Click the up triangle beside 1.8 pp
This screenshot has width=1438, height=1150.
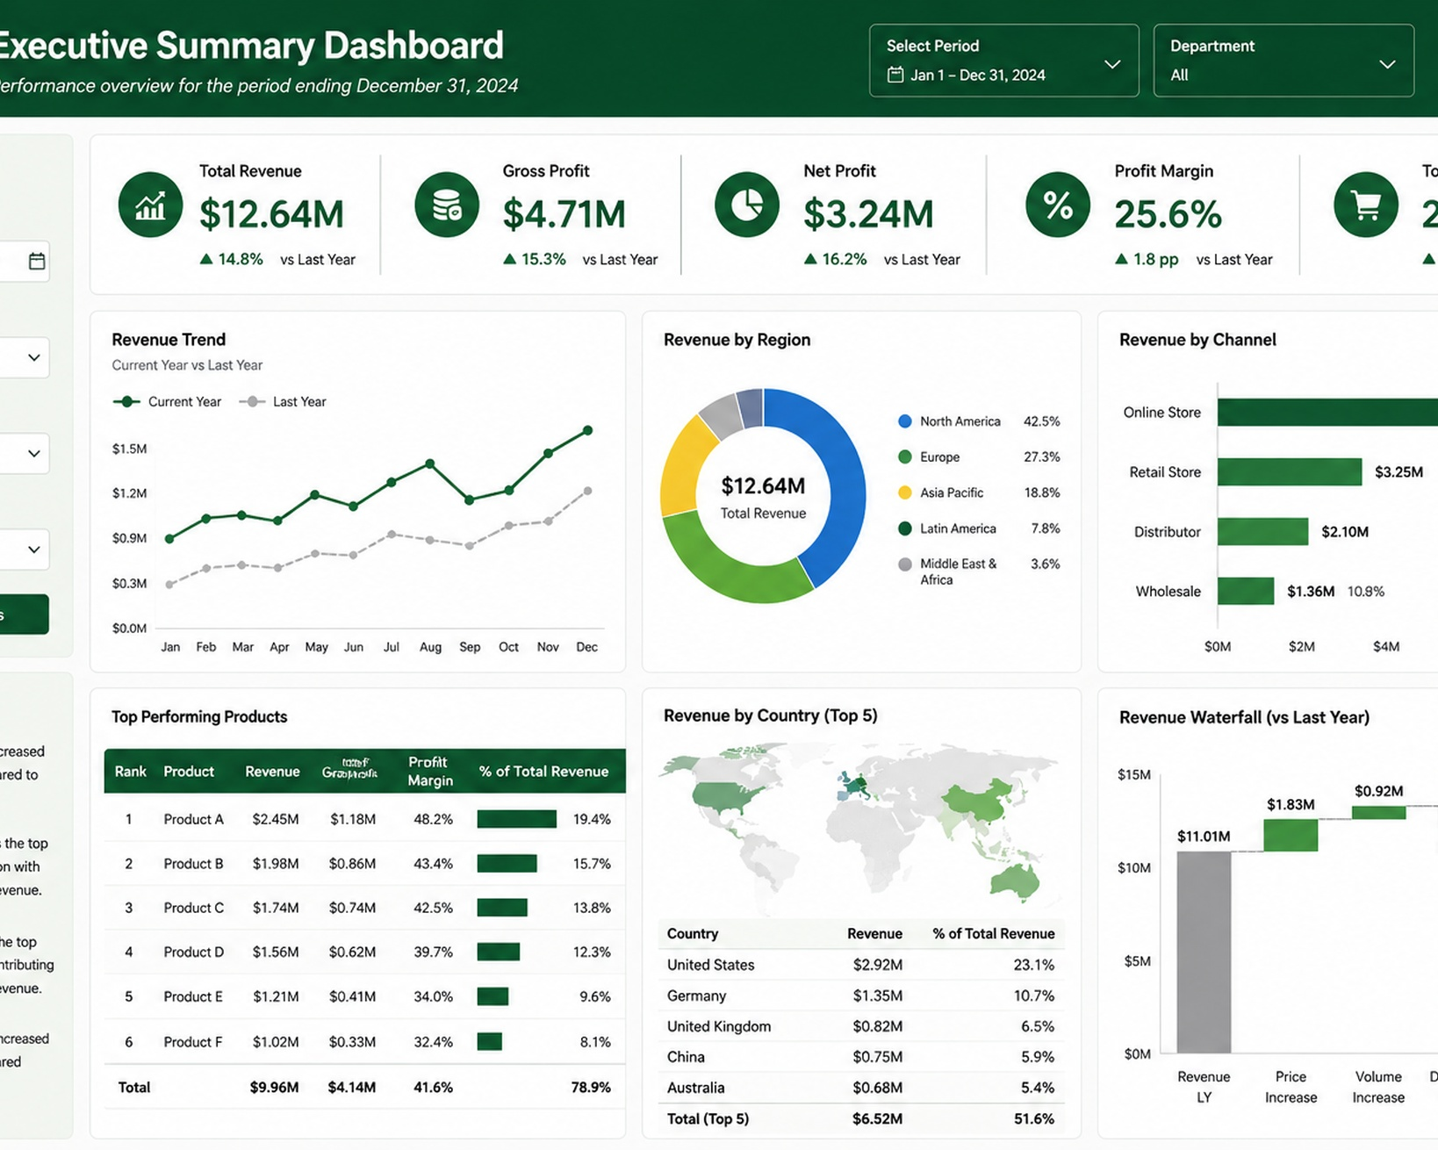coord(1121,259)
